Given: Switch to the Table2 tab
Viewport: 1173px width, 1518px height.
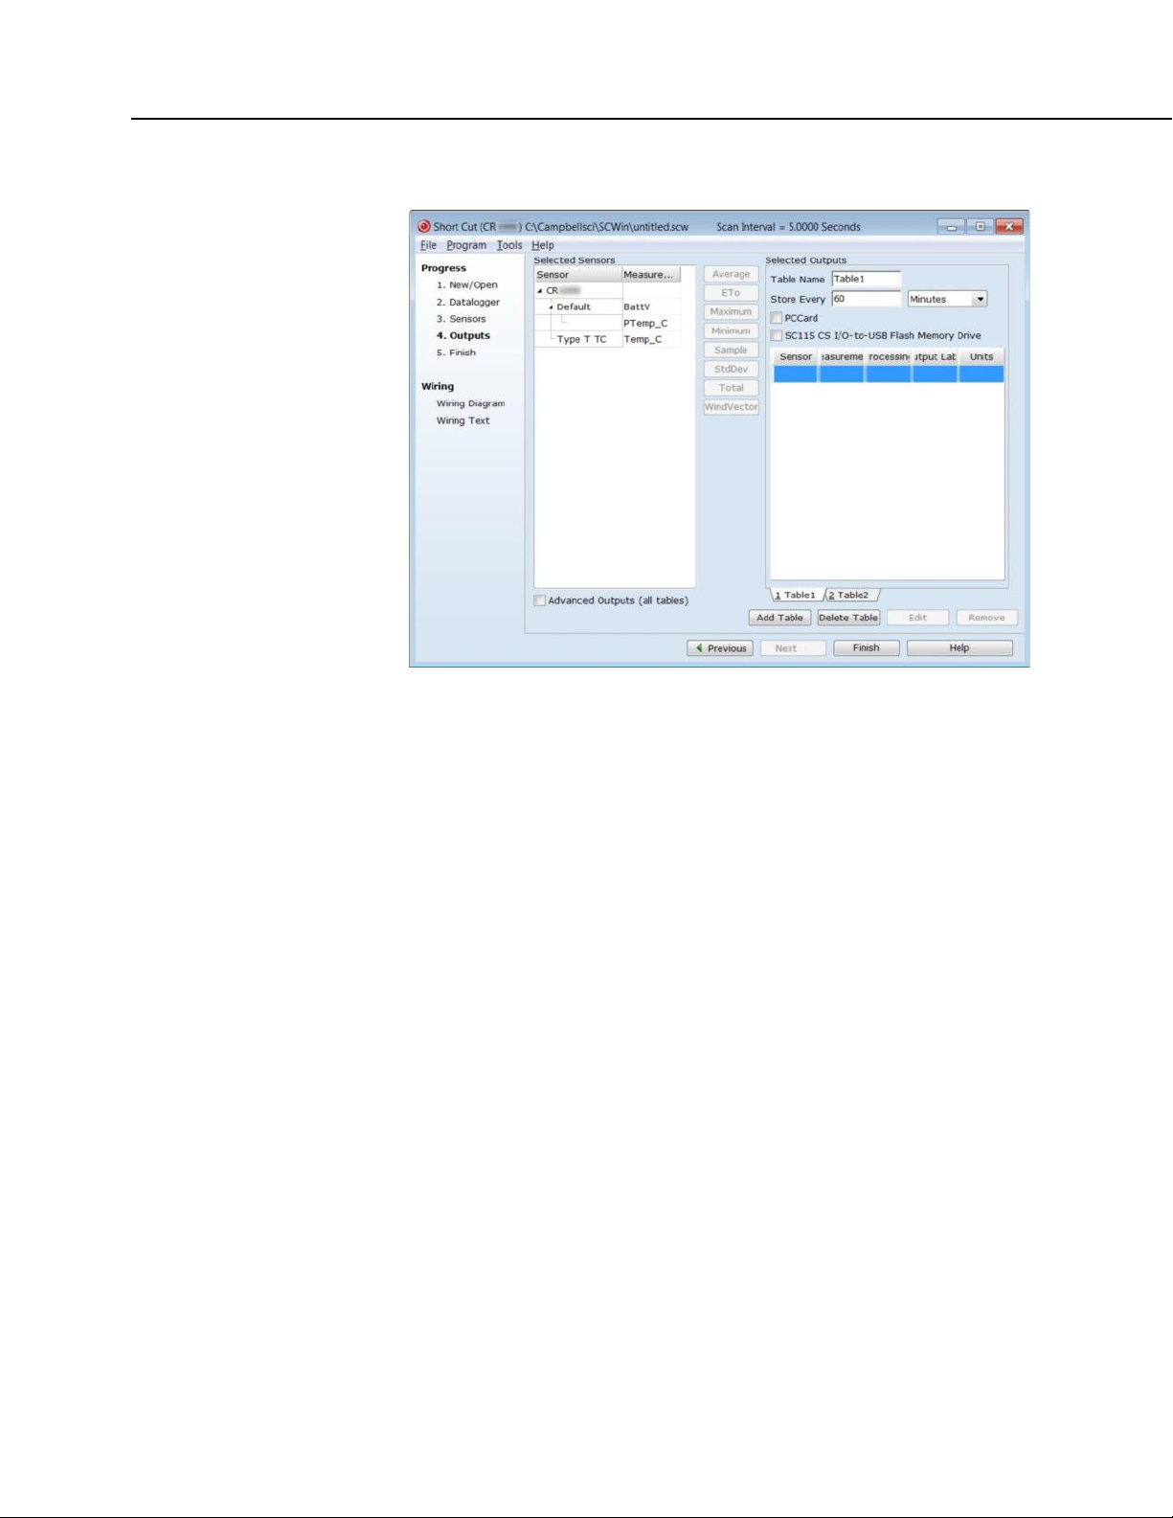Looking at the screenshot, I should pyautogui.click(x=849, y=596).
